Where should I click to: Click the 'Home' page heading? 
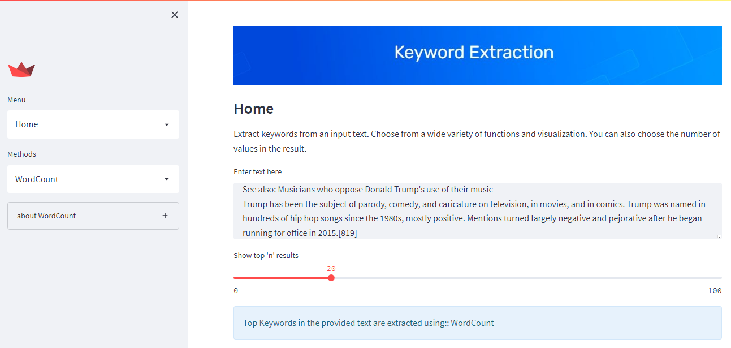tap(253, 108)
